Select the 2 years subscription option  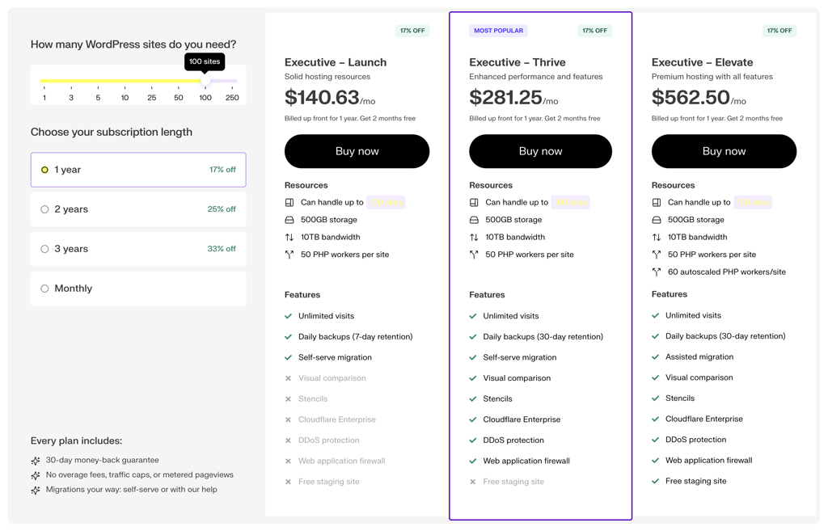44,209
